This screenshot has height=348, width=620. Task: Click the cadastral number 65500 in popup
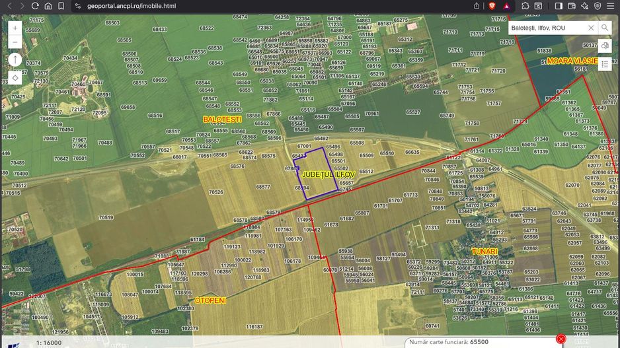tap(479, 342)
